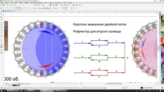164x92 pixels.
Task: Select the Crop tool
Action: (2, 17)
